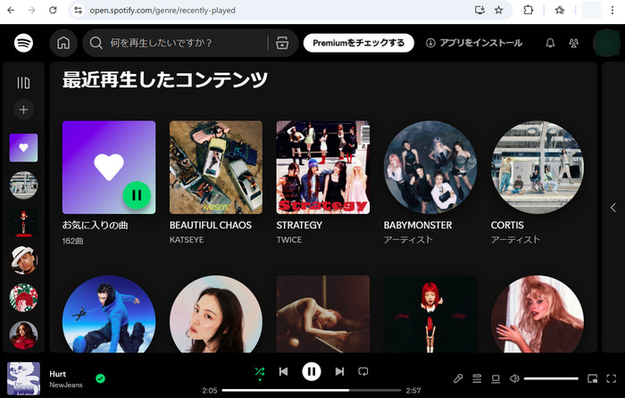Viewport: 625px width, 398px height.
Task: Open red-outfit artist at sidebar bottom
Action: pyautogui.click(x=23, y=335)
